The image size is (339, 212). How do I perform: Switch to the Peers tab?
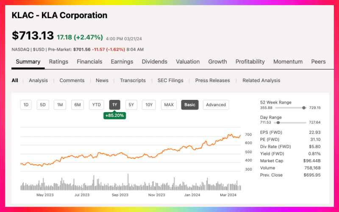[x=318, y=62]
